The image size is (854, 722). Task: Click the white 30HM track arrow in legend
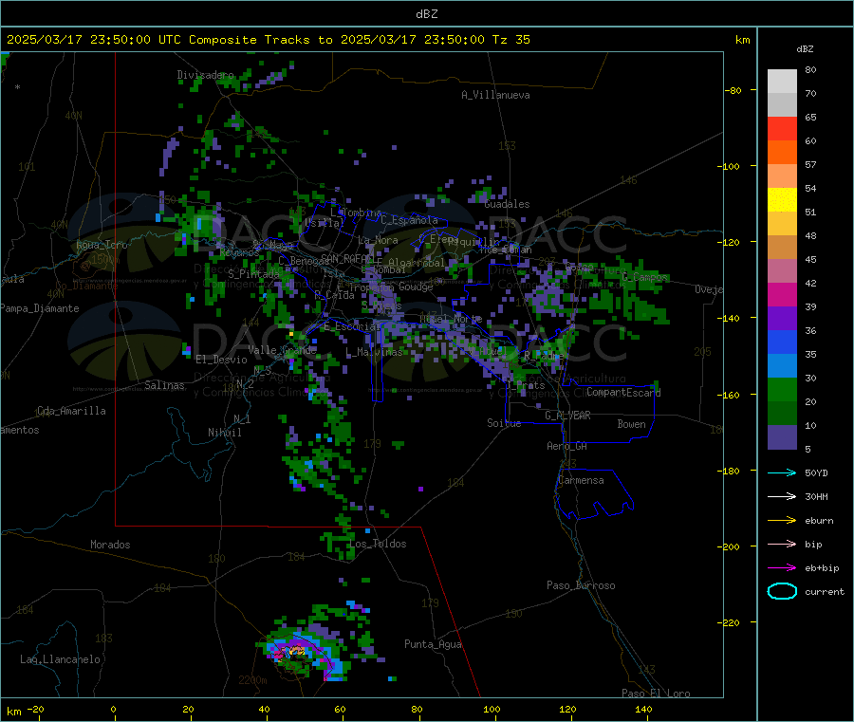coord(782,496)
